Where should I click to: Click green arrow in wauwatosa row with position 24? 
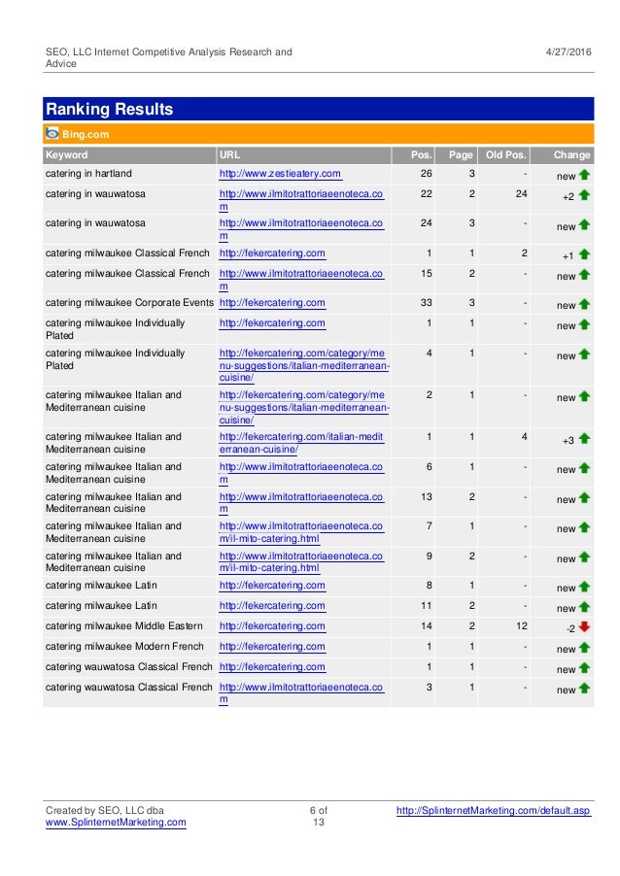click(585, 224)
